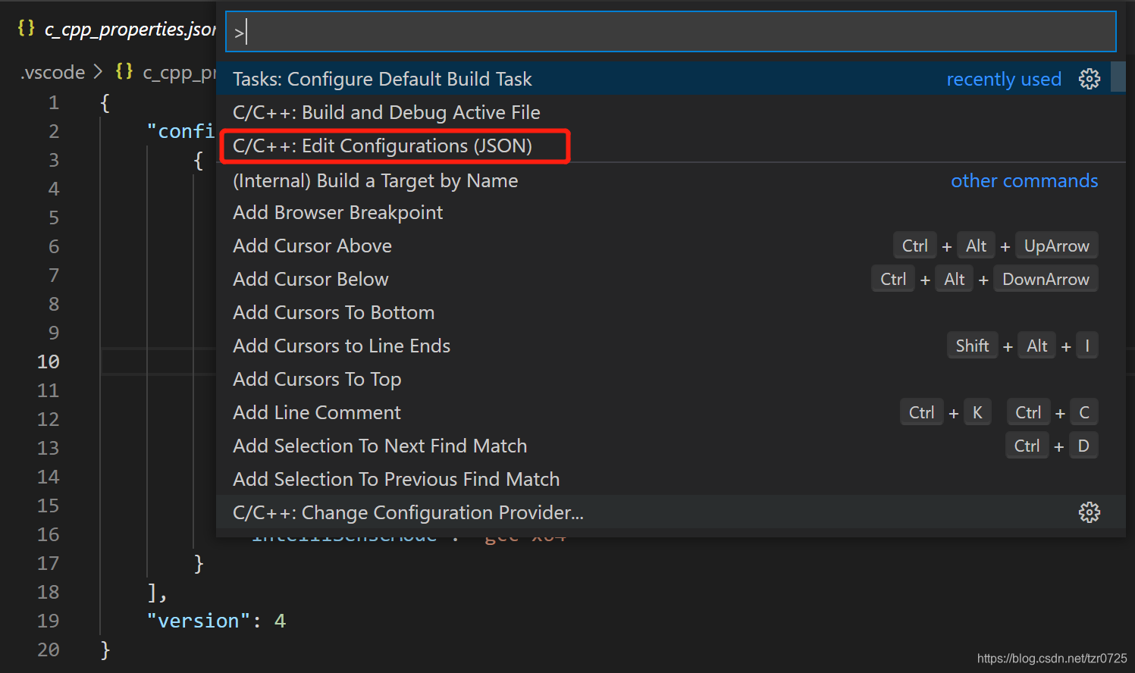Click the c_cpp_properties breadcrumb file segment

pos(180,72)
